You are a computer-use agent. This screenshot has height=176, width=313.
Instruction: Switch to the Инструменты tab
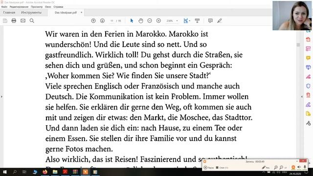(31, 12)
